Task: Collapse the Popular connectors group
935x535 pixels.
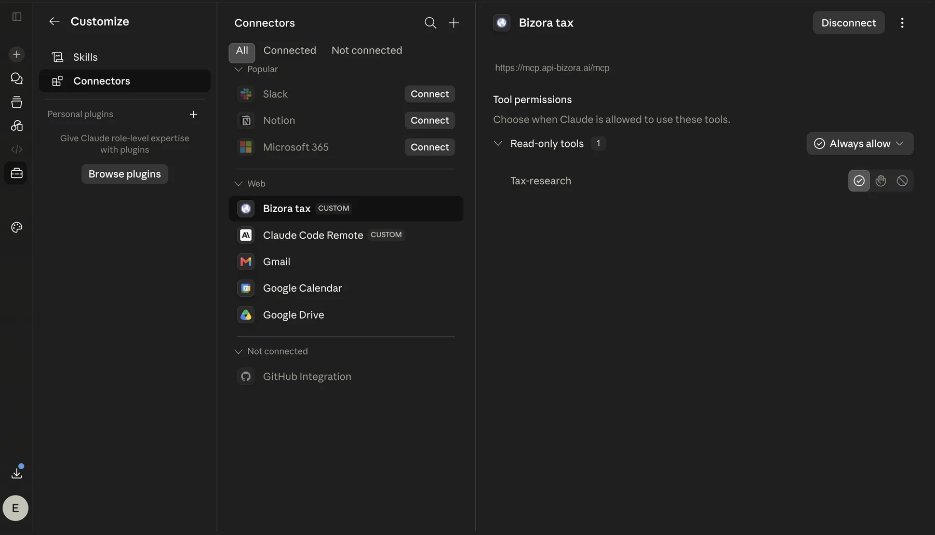Action: pos(238,69)
